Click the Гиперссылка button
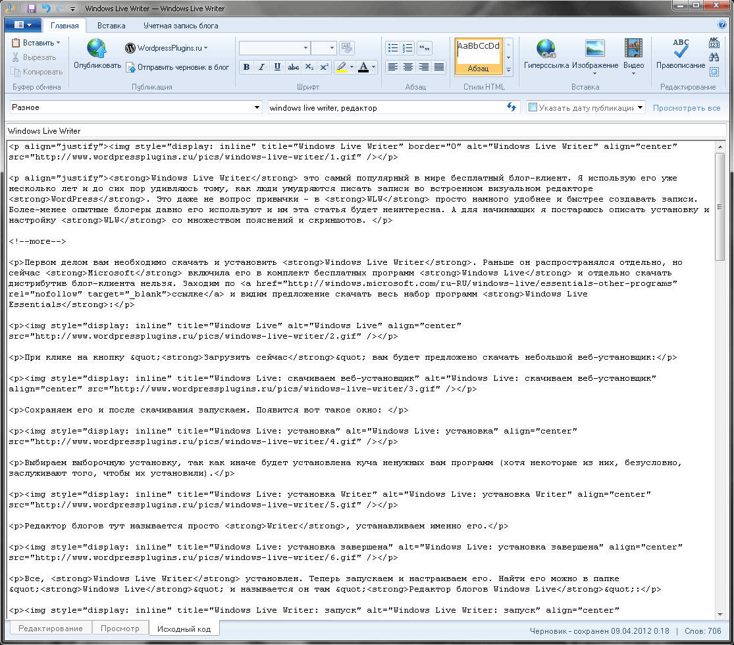The height and width of the screenshot is (645, 734). coord(546,54)
